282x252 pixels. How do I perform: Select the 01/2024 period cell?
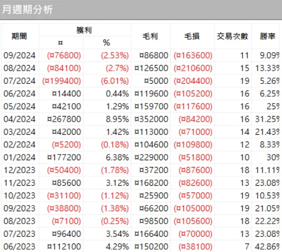[19, 157]
